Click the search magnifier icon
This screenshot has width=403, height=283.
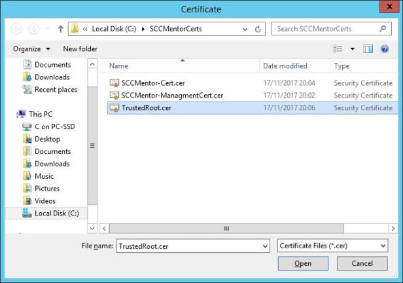coord(383,29)
